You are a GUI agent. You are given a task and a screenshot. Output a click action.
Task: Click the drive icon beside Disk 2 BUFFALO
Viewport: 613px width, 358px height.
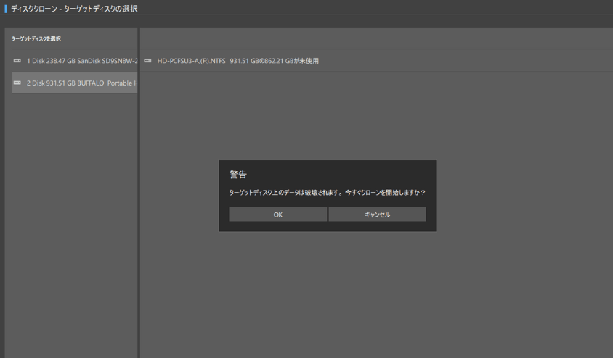click(17, 83)
